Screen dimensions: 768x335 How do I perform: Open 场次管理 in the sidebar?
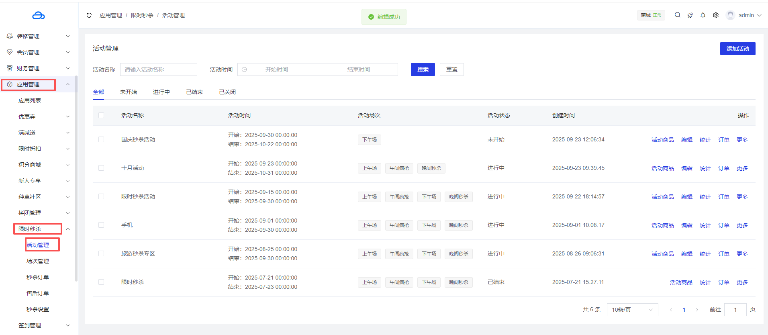pyautogui.click(x=38, y=261)
